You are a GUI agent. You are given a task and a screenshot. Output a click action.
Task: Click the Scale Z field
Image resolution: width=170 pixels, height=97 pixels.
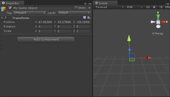tap(83, 31)
